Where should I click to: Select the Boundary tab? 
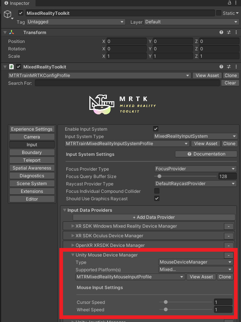(x=32, y=152)
